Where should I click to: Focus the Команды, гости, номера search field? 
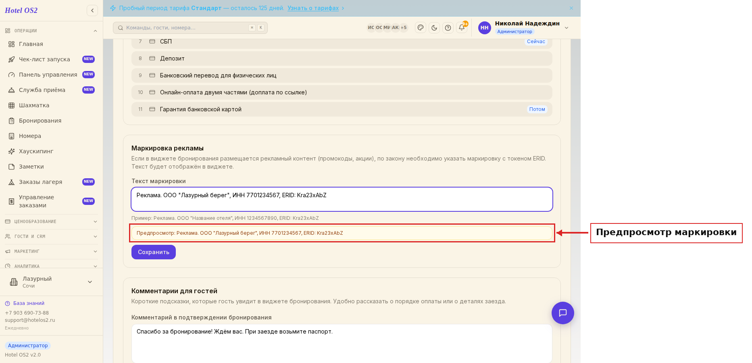click(190, 28)
